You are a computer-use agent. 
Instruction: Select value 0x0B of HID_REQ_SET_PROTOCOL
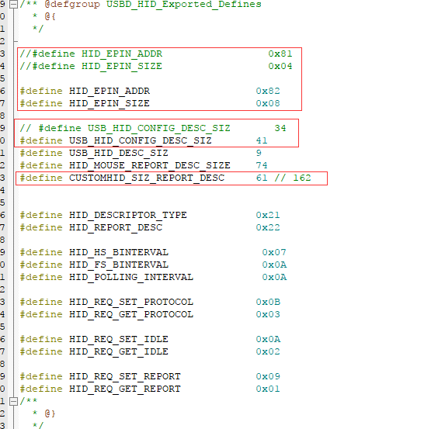point(268,302)
